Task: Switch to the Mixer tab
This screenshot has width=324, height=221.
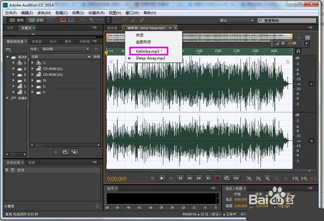Action: (x=112, y=28)
